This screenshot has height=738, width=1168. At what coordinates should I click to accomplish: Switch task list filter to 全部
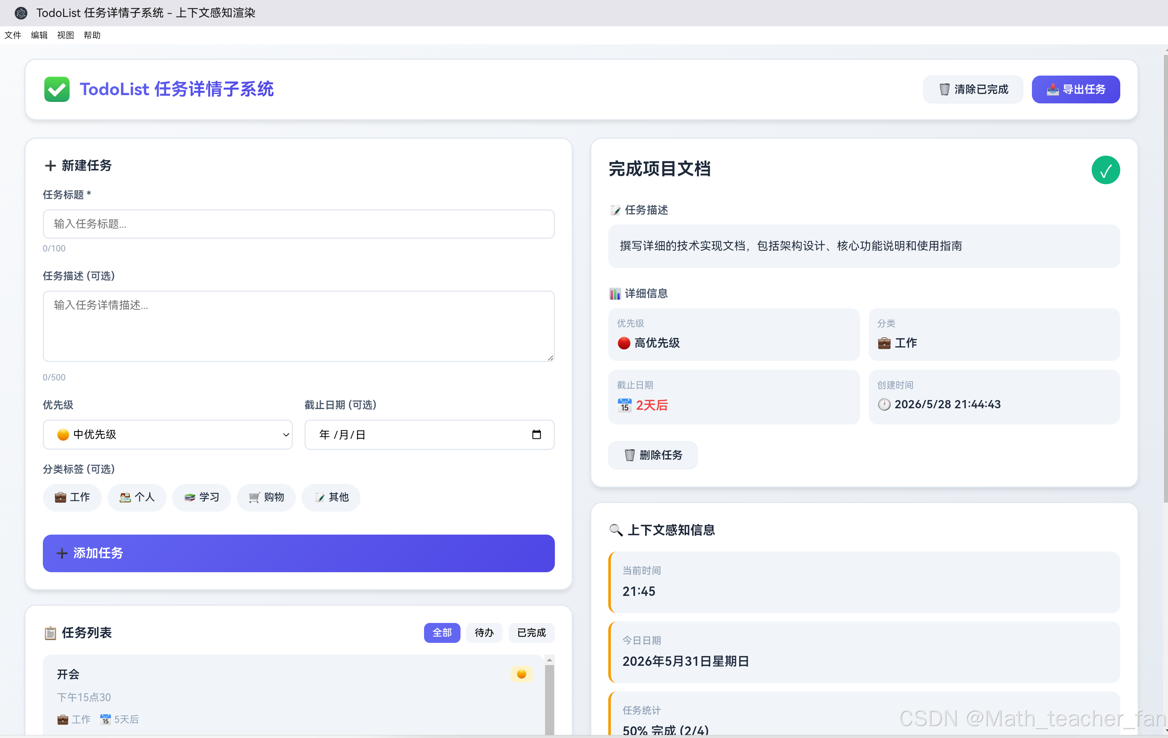pyautogui.click(x=442, y=633)
